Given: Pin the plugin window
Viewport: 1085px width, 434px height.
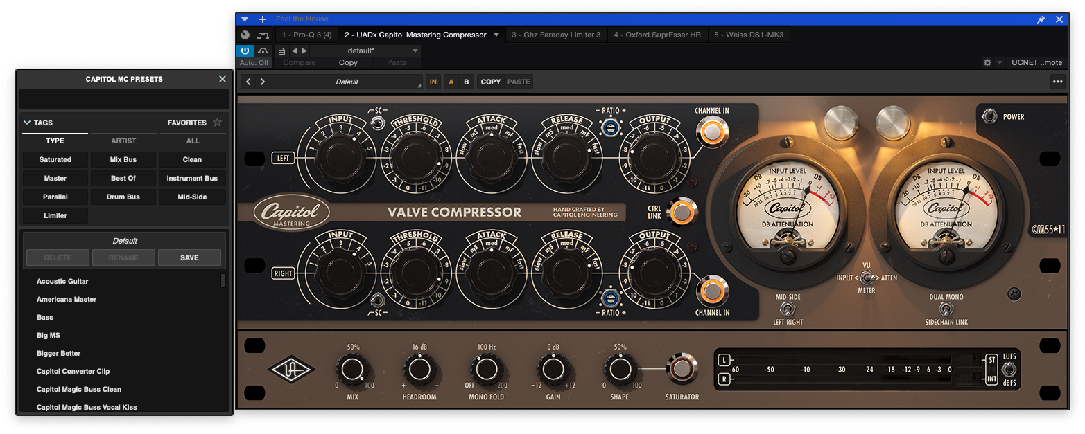Looking at the screenshot, I should 1041,19.
